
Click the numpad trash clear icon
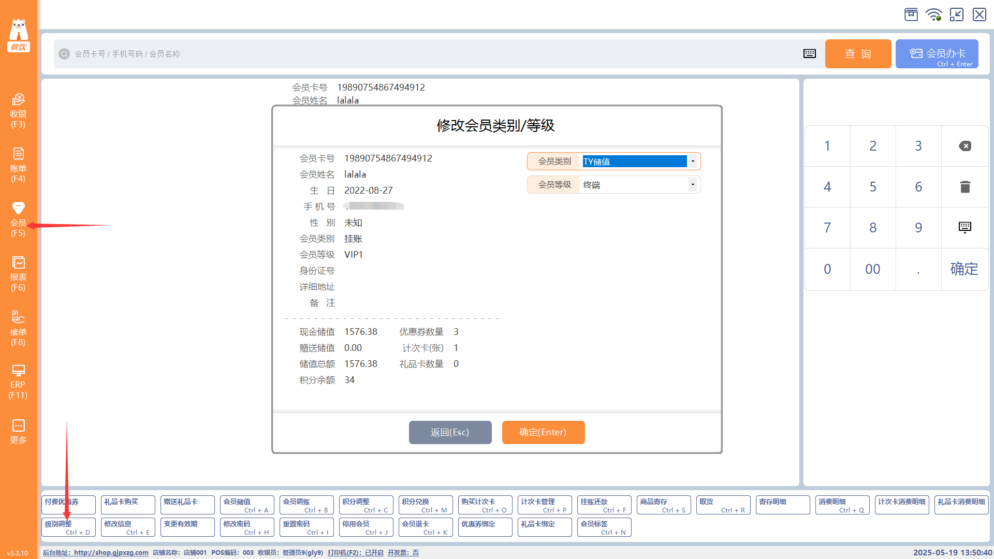(x=964, y=187)
